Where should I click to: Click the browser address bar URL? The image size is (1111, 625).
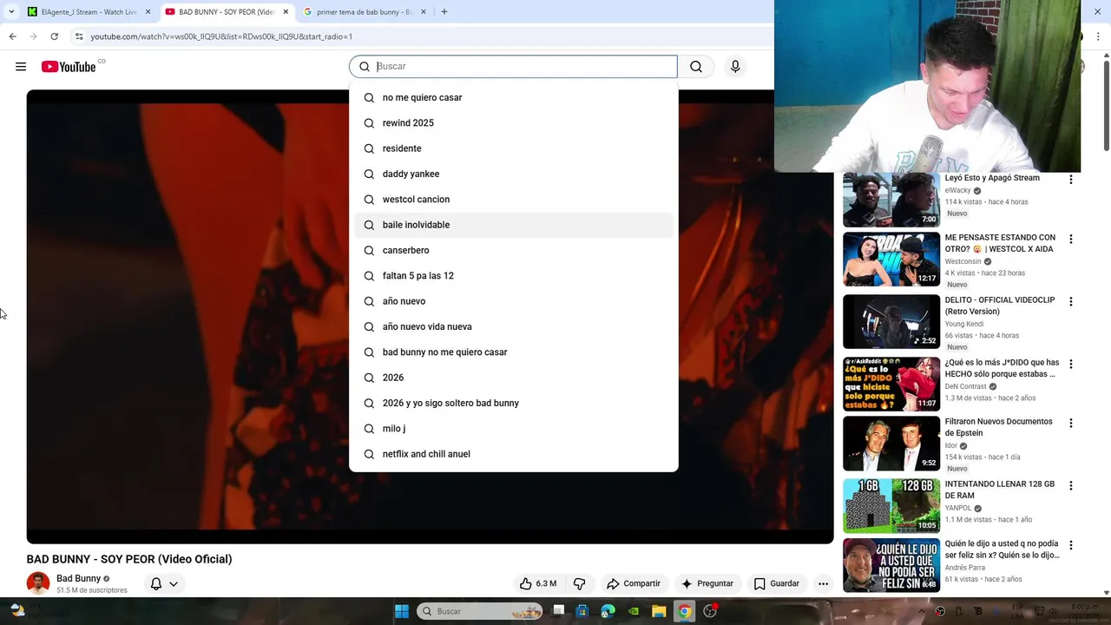coord(221,36)
